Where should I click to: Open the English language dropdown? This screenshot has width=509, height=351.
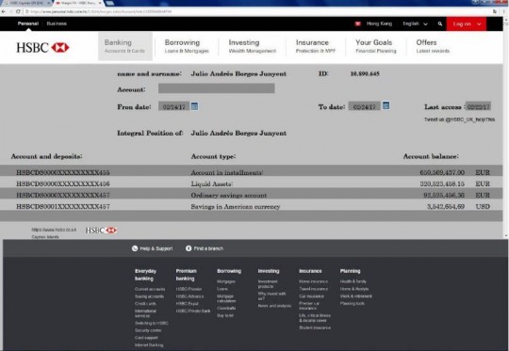point(415,24)
